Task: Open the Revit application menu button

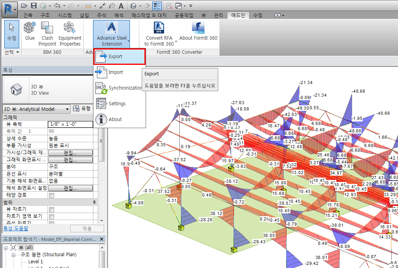Action: pyautogui.click(x=10, y=9)
